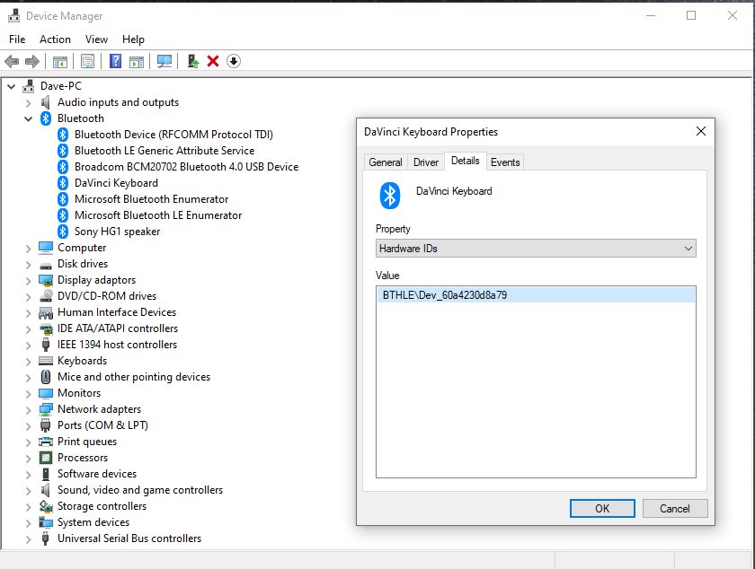Click the Help question mark toolbar icon
Screen dimensions: 755x569
click(116, 61)
